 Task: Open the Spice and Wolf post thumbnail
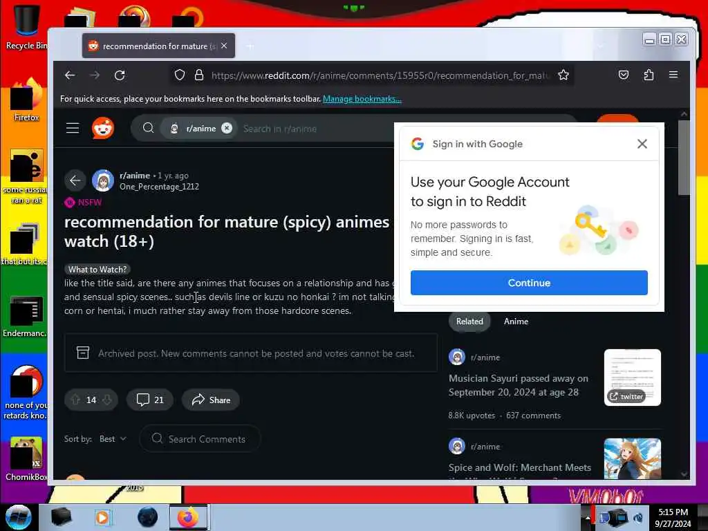632,459
